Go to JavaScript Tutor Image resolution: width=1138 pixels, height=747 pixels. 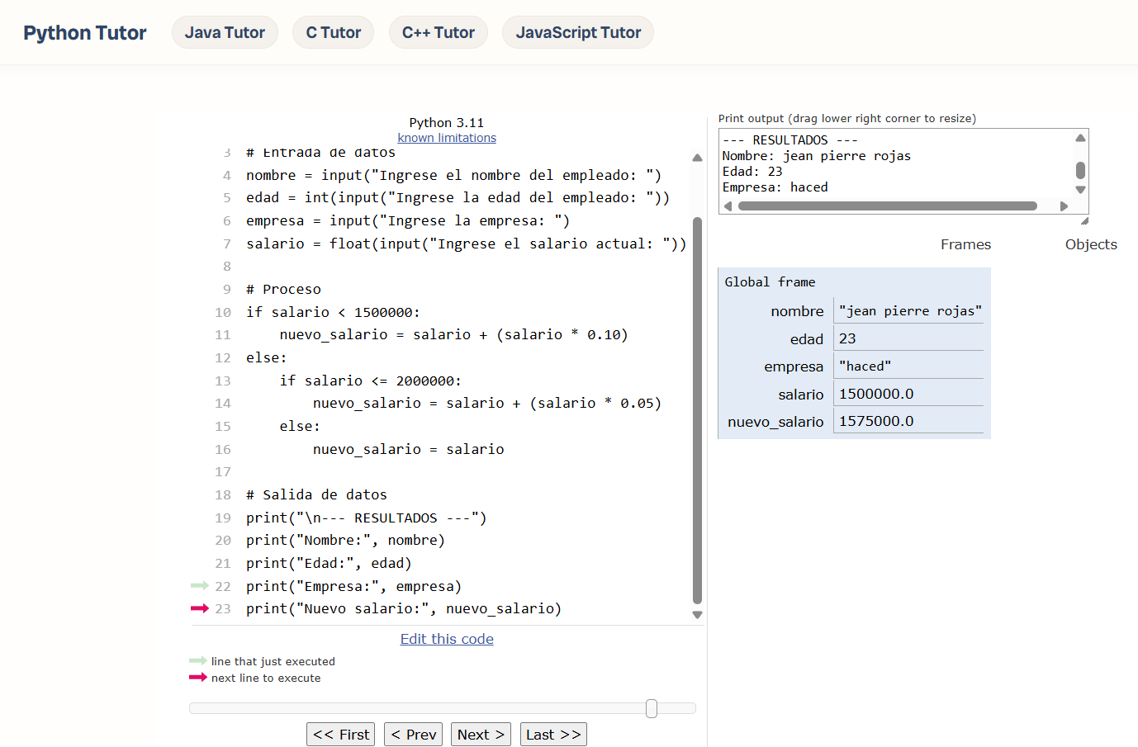pos(577,33)
